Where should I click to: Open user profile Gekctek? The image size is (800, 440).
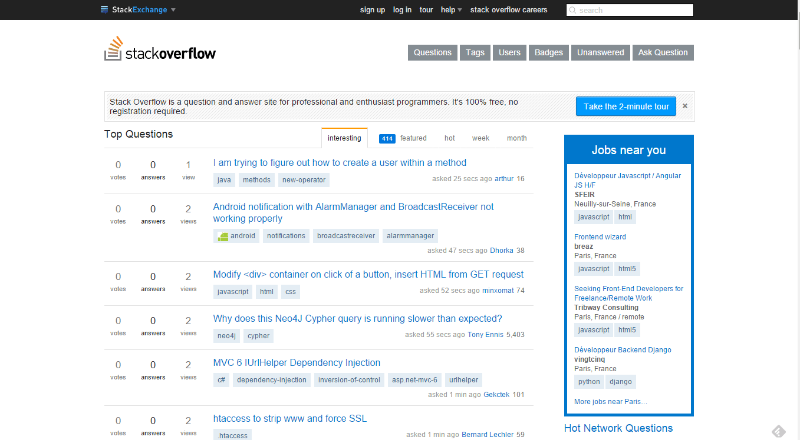click(x=496, y=395)
